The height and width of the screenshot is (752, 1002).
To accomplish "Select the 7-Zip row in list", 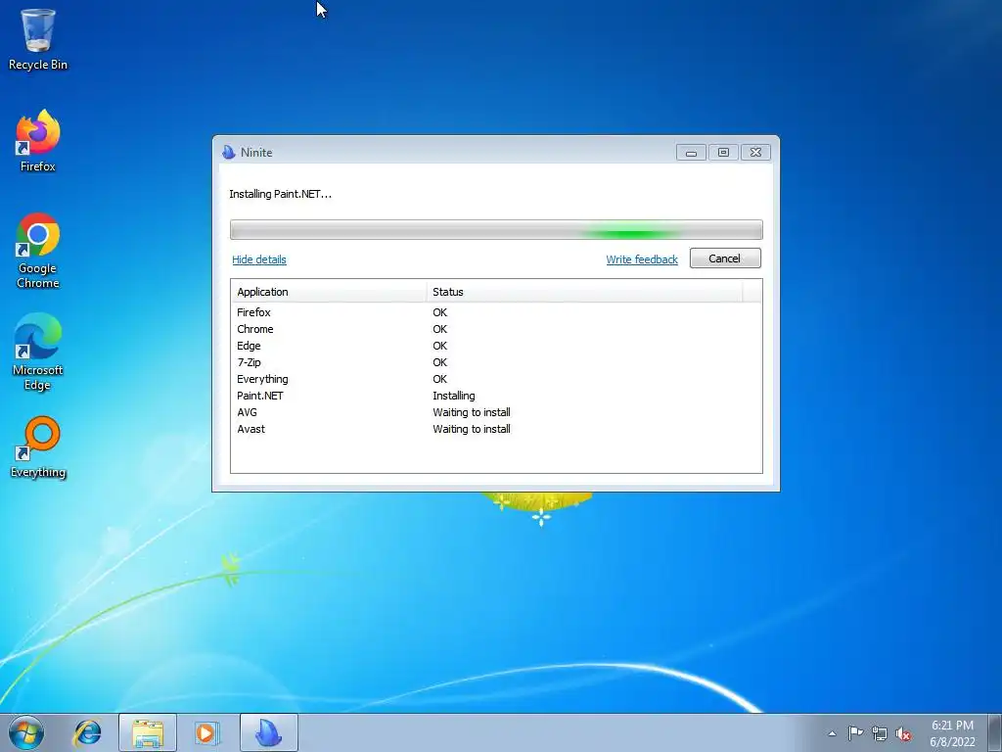I will tap(496, 362).
